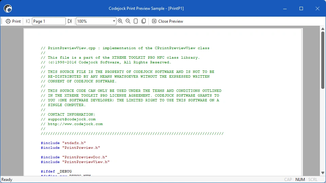Click Close Preview button
326x183 pixels.
(167, 21)
